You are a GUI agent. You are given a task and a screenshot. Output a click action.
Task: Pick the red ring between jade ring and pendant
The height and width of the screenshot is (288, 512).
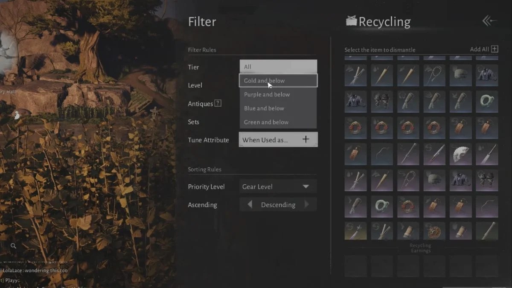[408, 207]
